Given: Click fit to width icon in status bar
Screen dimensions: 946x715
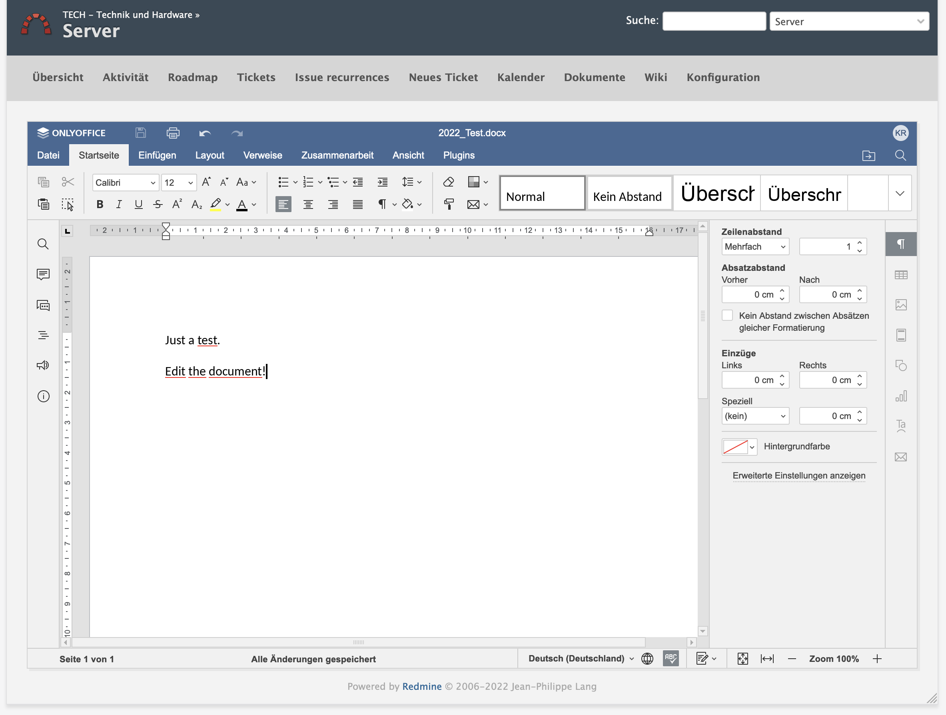Looking at the screenshot, I should [767, 659].
